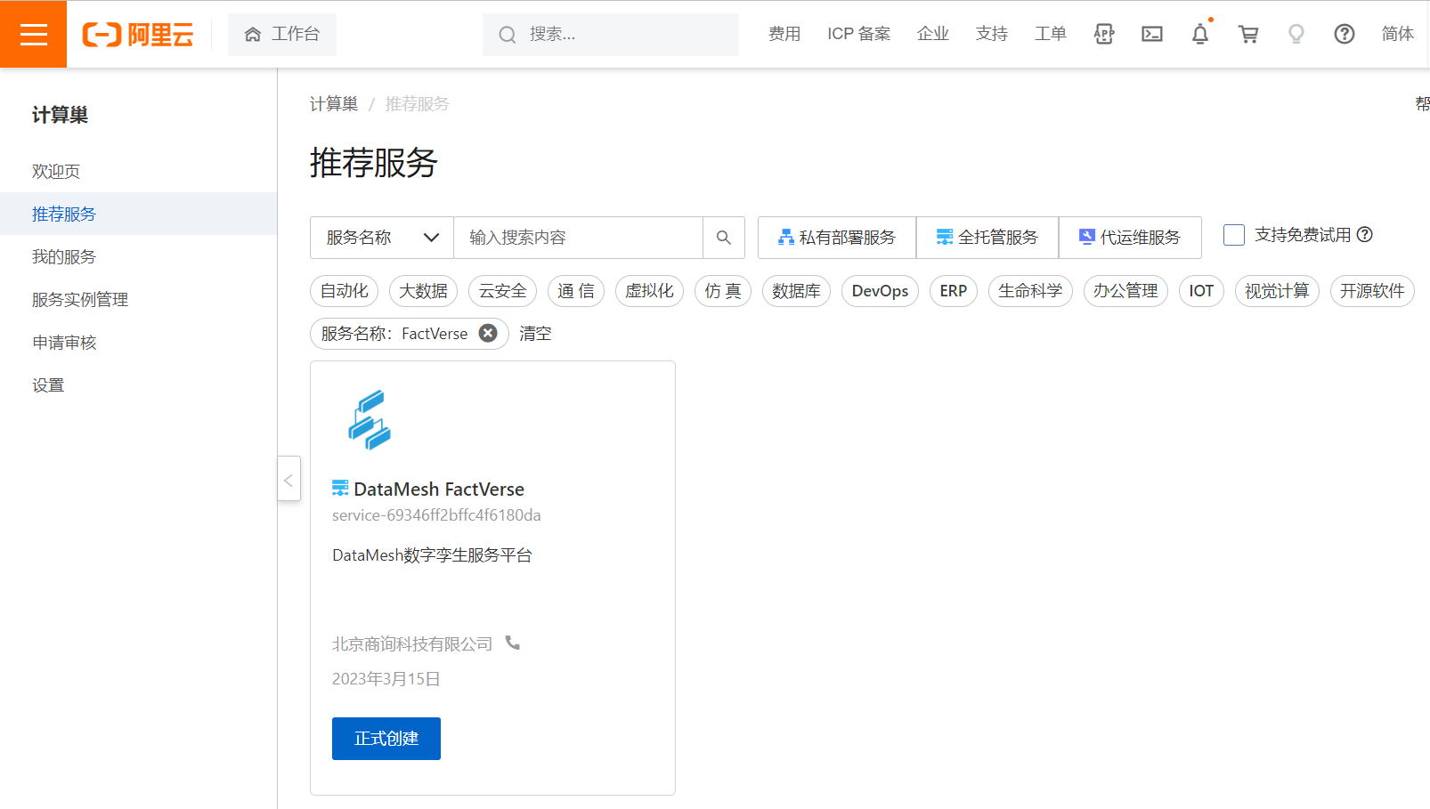This screenshot has height=809, width=1430.
Task: Open the APP download icon
Action: pos(1104,34)
